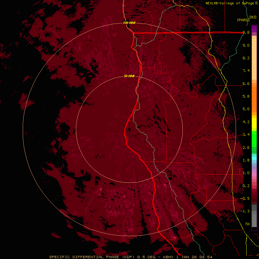Pick the pink color bar segment
Image resolution: width=259 pixels, height=259 pixels.
point(254,174)
